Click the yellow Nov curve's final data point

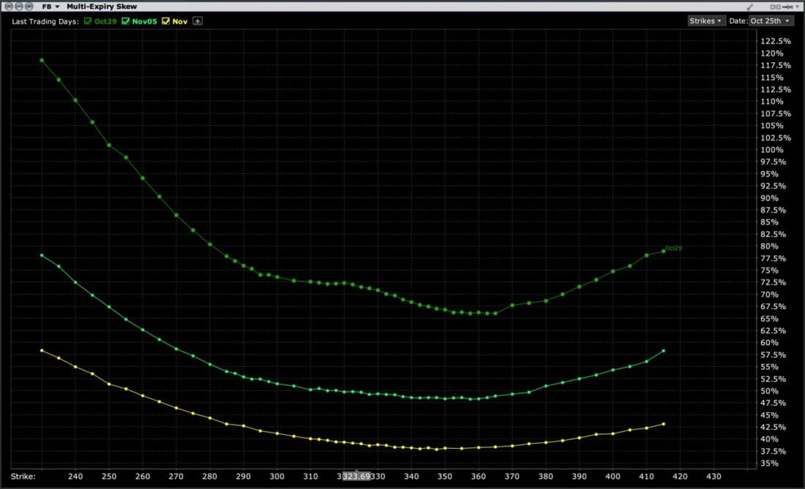pos(663,424)
